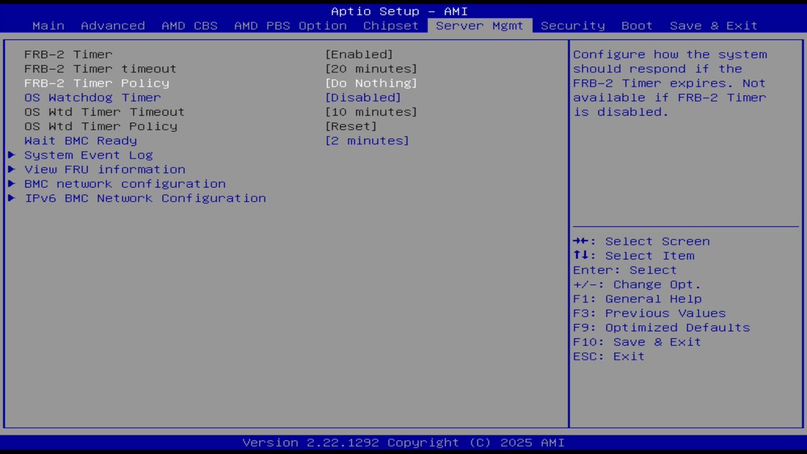Open the [Reset] policy value
Image resolution: width=807 pixels, height=454 pixels.
coord(351,126)
